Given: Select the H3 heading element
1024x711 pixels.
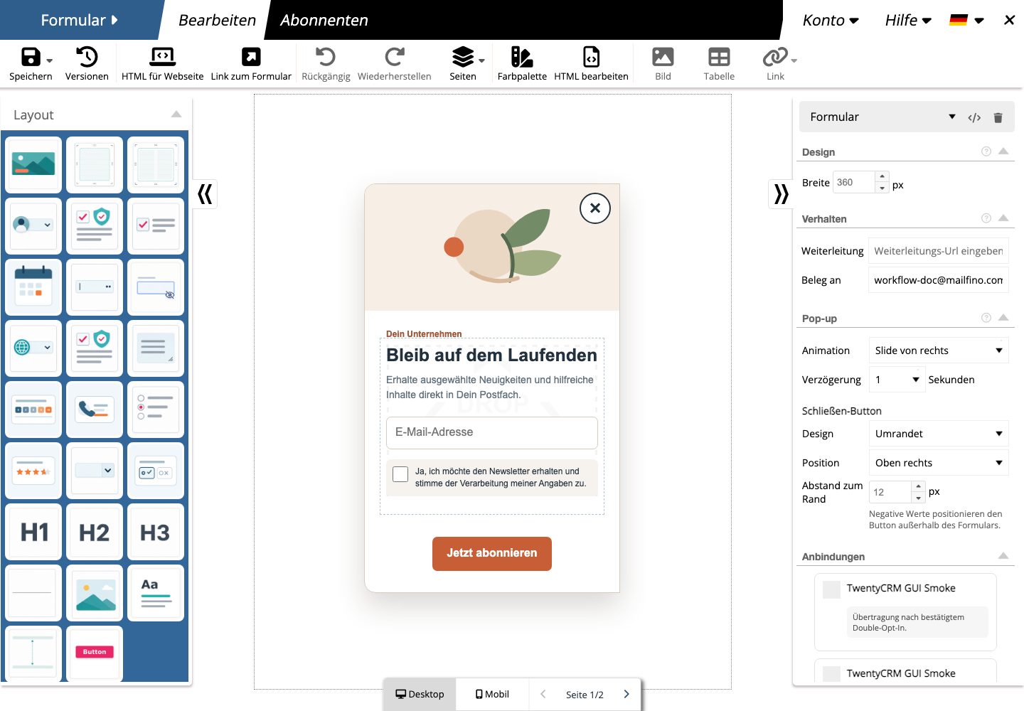Looking at the screenshot, I should [x=156, y=531].
